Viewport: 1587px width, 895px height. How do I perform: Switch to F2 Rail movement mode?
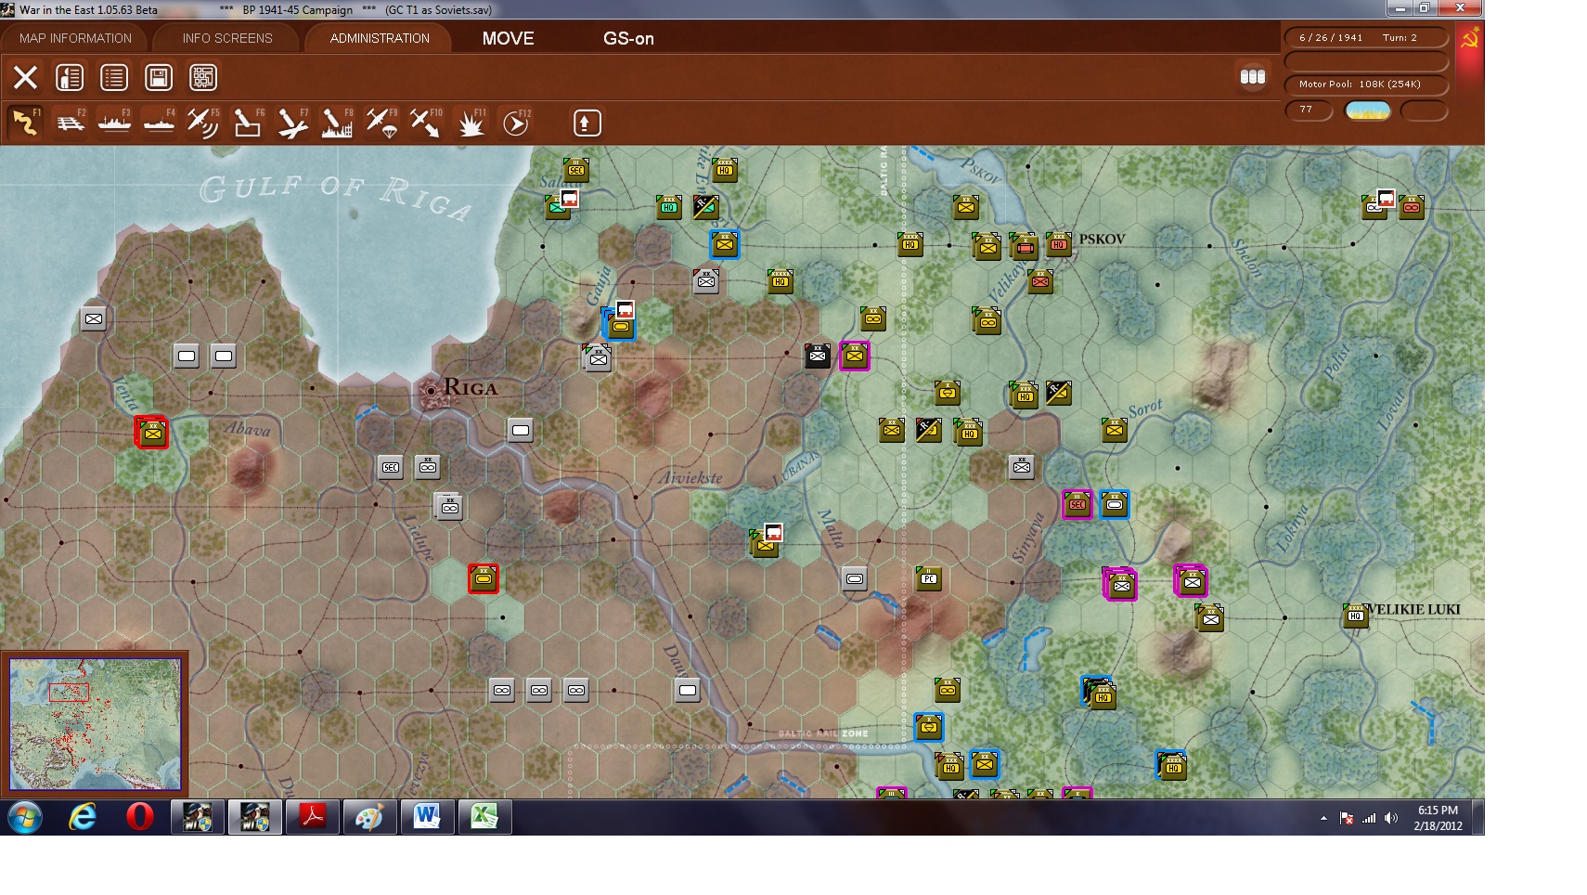(x=71, y=123)
